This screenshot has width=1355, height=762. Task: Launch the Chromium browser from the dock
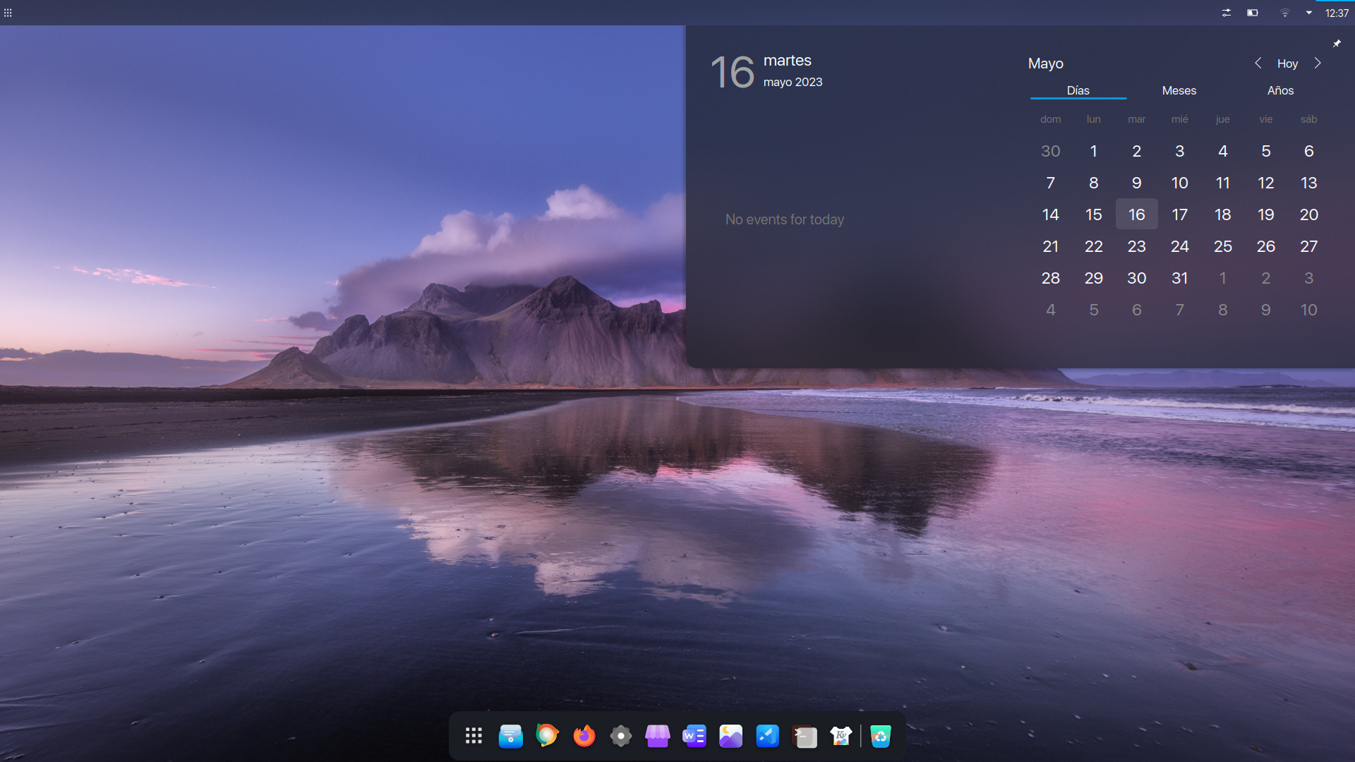pos(547,736)
